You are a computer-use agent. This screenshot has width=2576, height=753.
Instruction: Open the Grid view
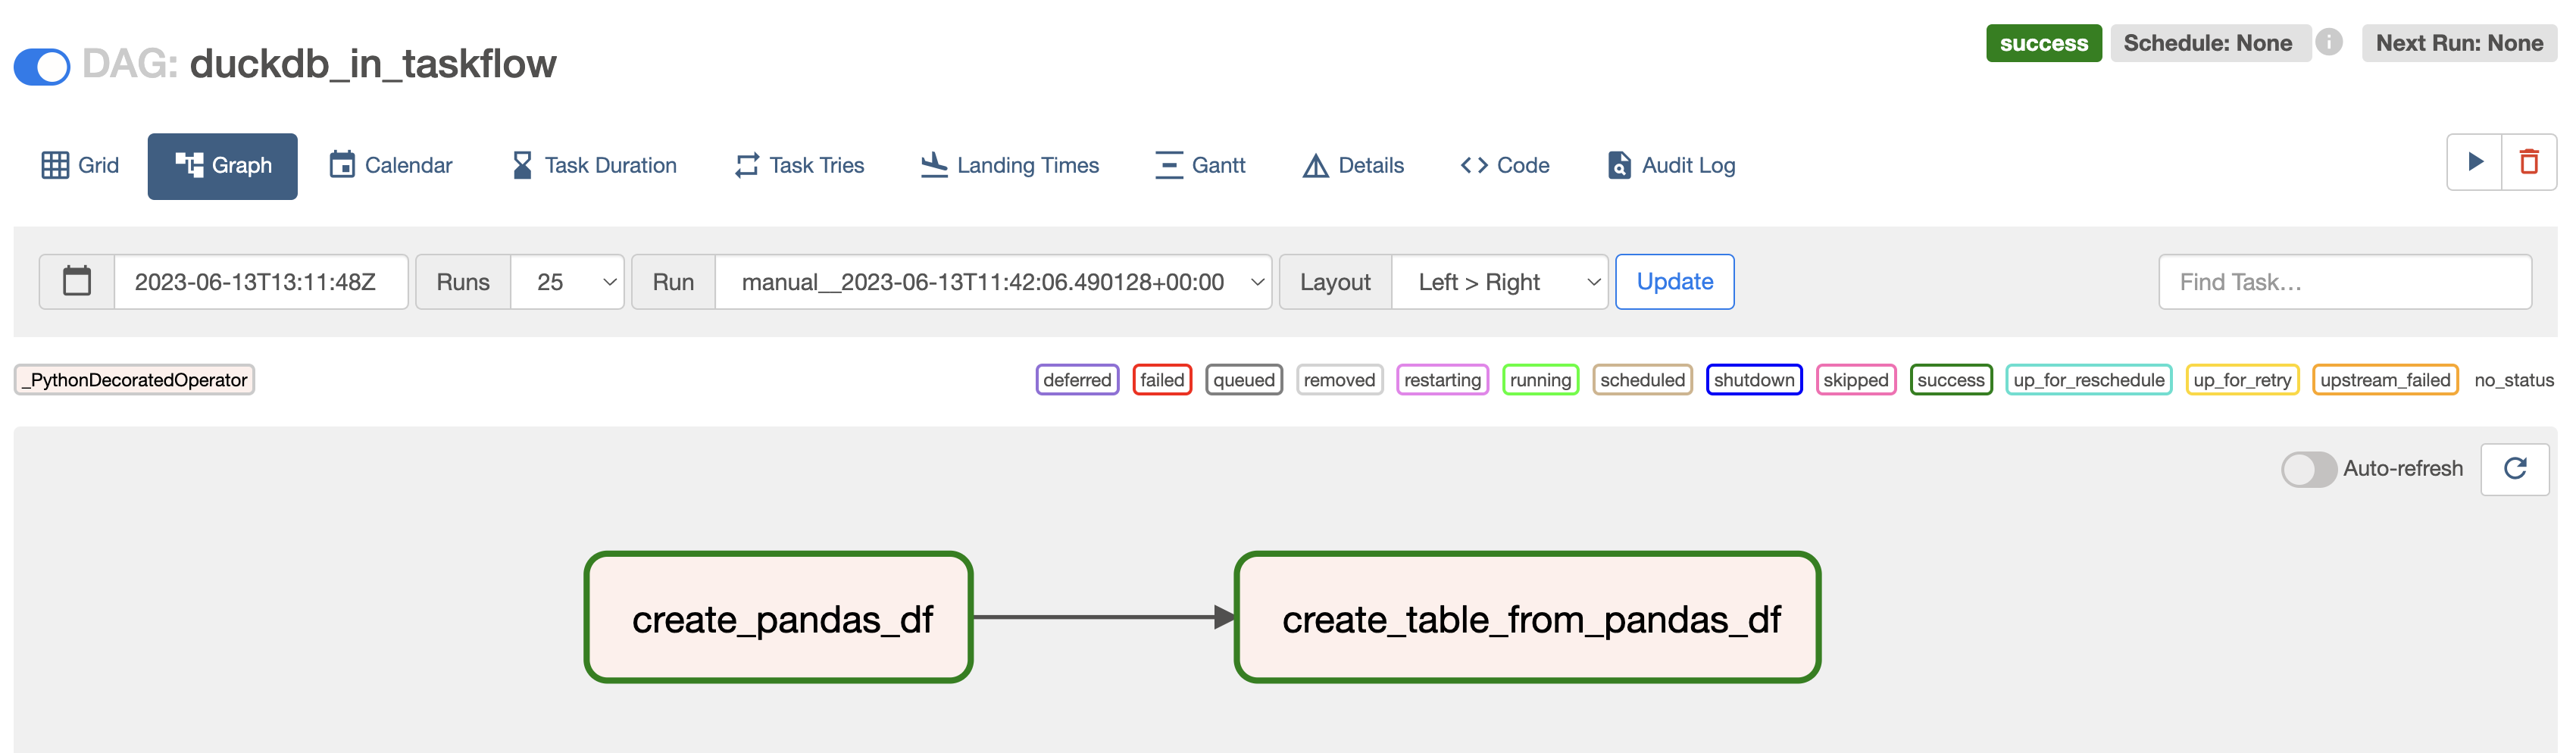click(80, 166)
